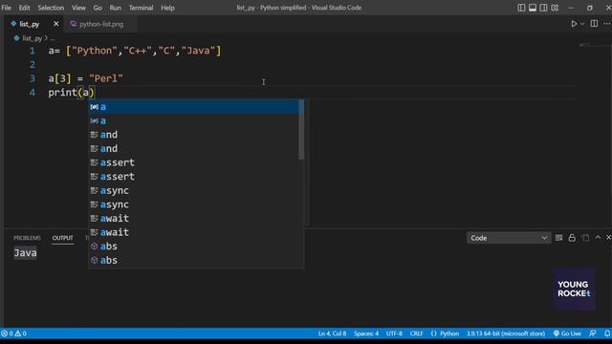Open errors and warnings count in status bar
Screen dimensions: 612x344
click(x=13, y=333)
